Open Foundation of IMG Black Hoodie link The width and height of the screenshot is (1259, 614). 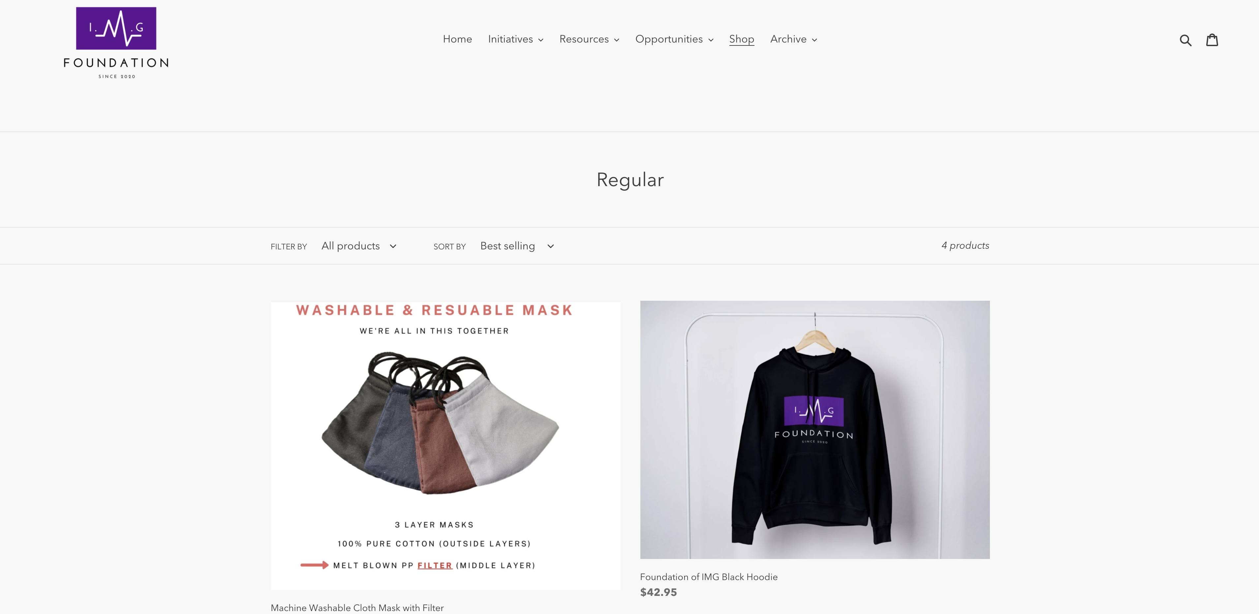tap(709, 577)
